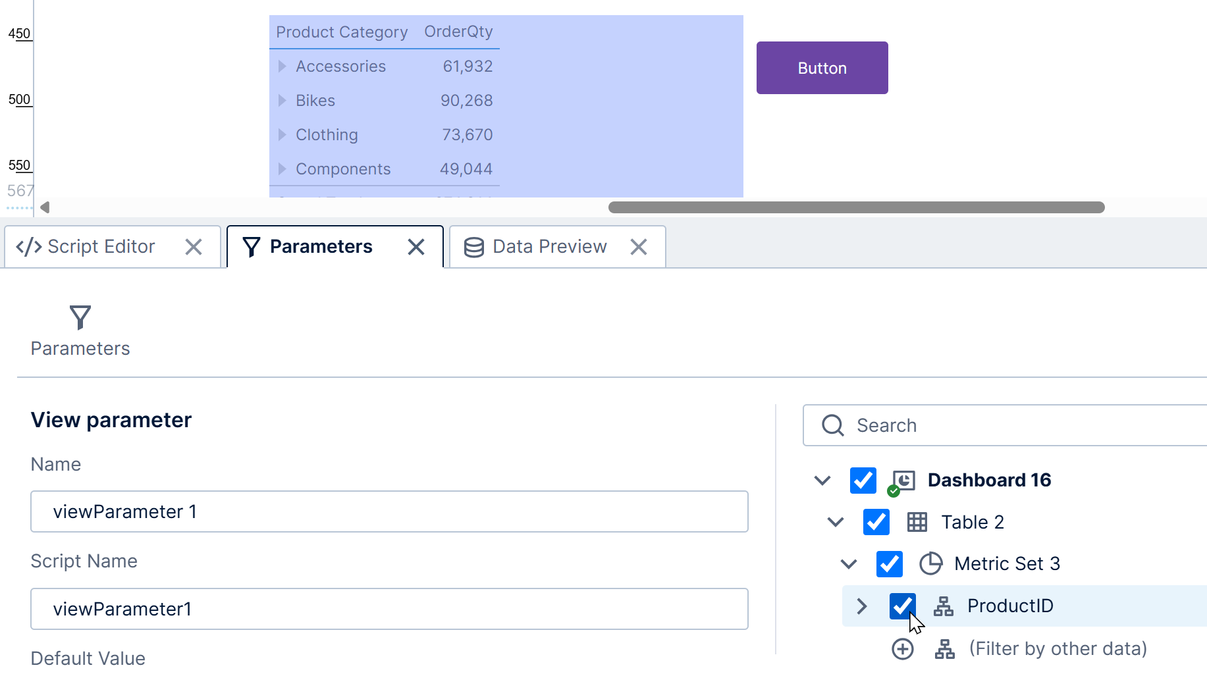Click the Product Category column header
The height and width of the screenshot is (678, 1207).
pos(342,32)
